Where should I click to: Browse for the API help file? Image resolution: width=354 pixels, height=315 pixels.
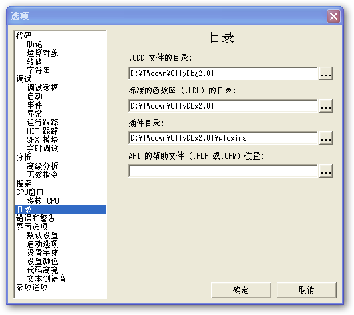coord(325,171)
